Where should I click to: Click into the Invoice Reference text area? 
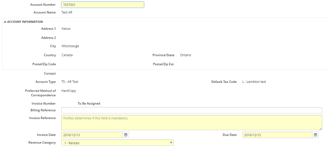click(x=191, y=122)
